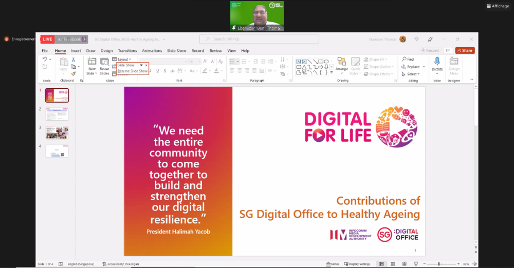The width and height of the screenshot is (514, 268).
Task: Open the Comments pane icon
Action: pyautogui.click(x=448, y=50)
